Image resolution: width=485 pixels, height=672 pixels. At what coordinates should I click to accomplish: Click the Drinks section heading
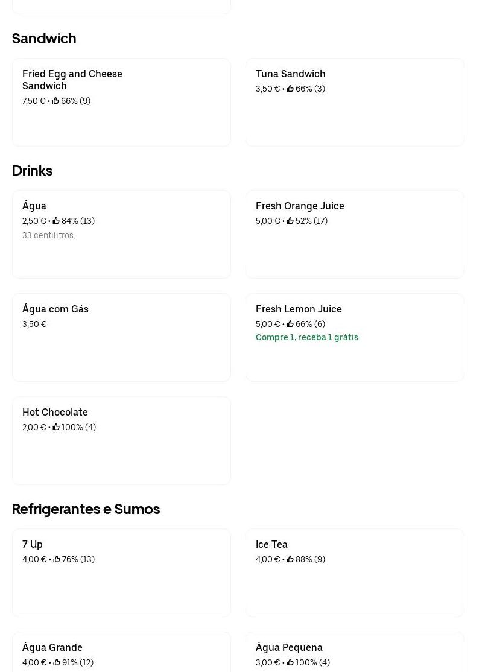pos(33,171)
